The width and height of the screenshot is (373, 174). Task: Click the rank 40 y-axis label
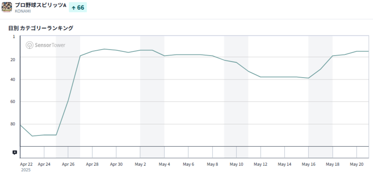13,80
